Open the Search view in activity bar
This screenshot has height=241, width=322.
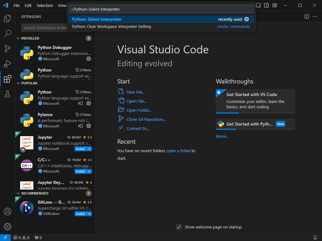[8, 34]
